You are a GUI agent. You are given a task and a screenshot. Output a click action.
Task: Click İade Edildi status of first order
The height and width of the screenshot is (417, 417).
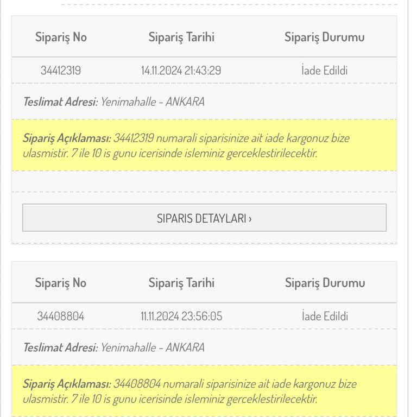pos(325,71)
